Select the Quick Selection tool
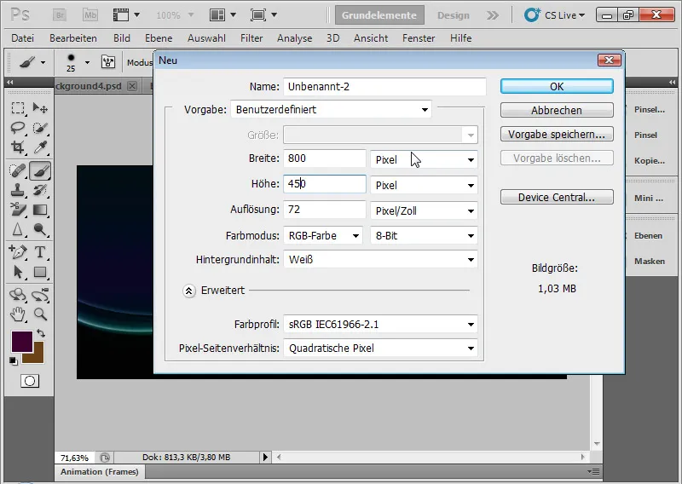This screenshot has height=484, width=682. click(40, 128)
